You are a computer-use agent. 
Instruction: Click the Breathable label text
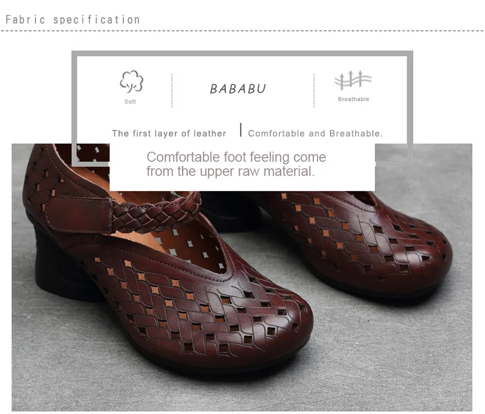pos(354,99)
